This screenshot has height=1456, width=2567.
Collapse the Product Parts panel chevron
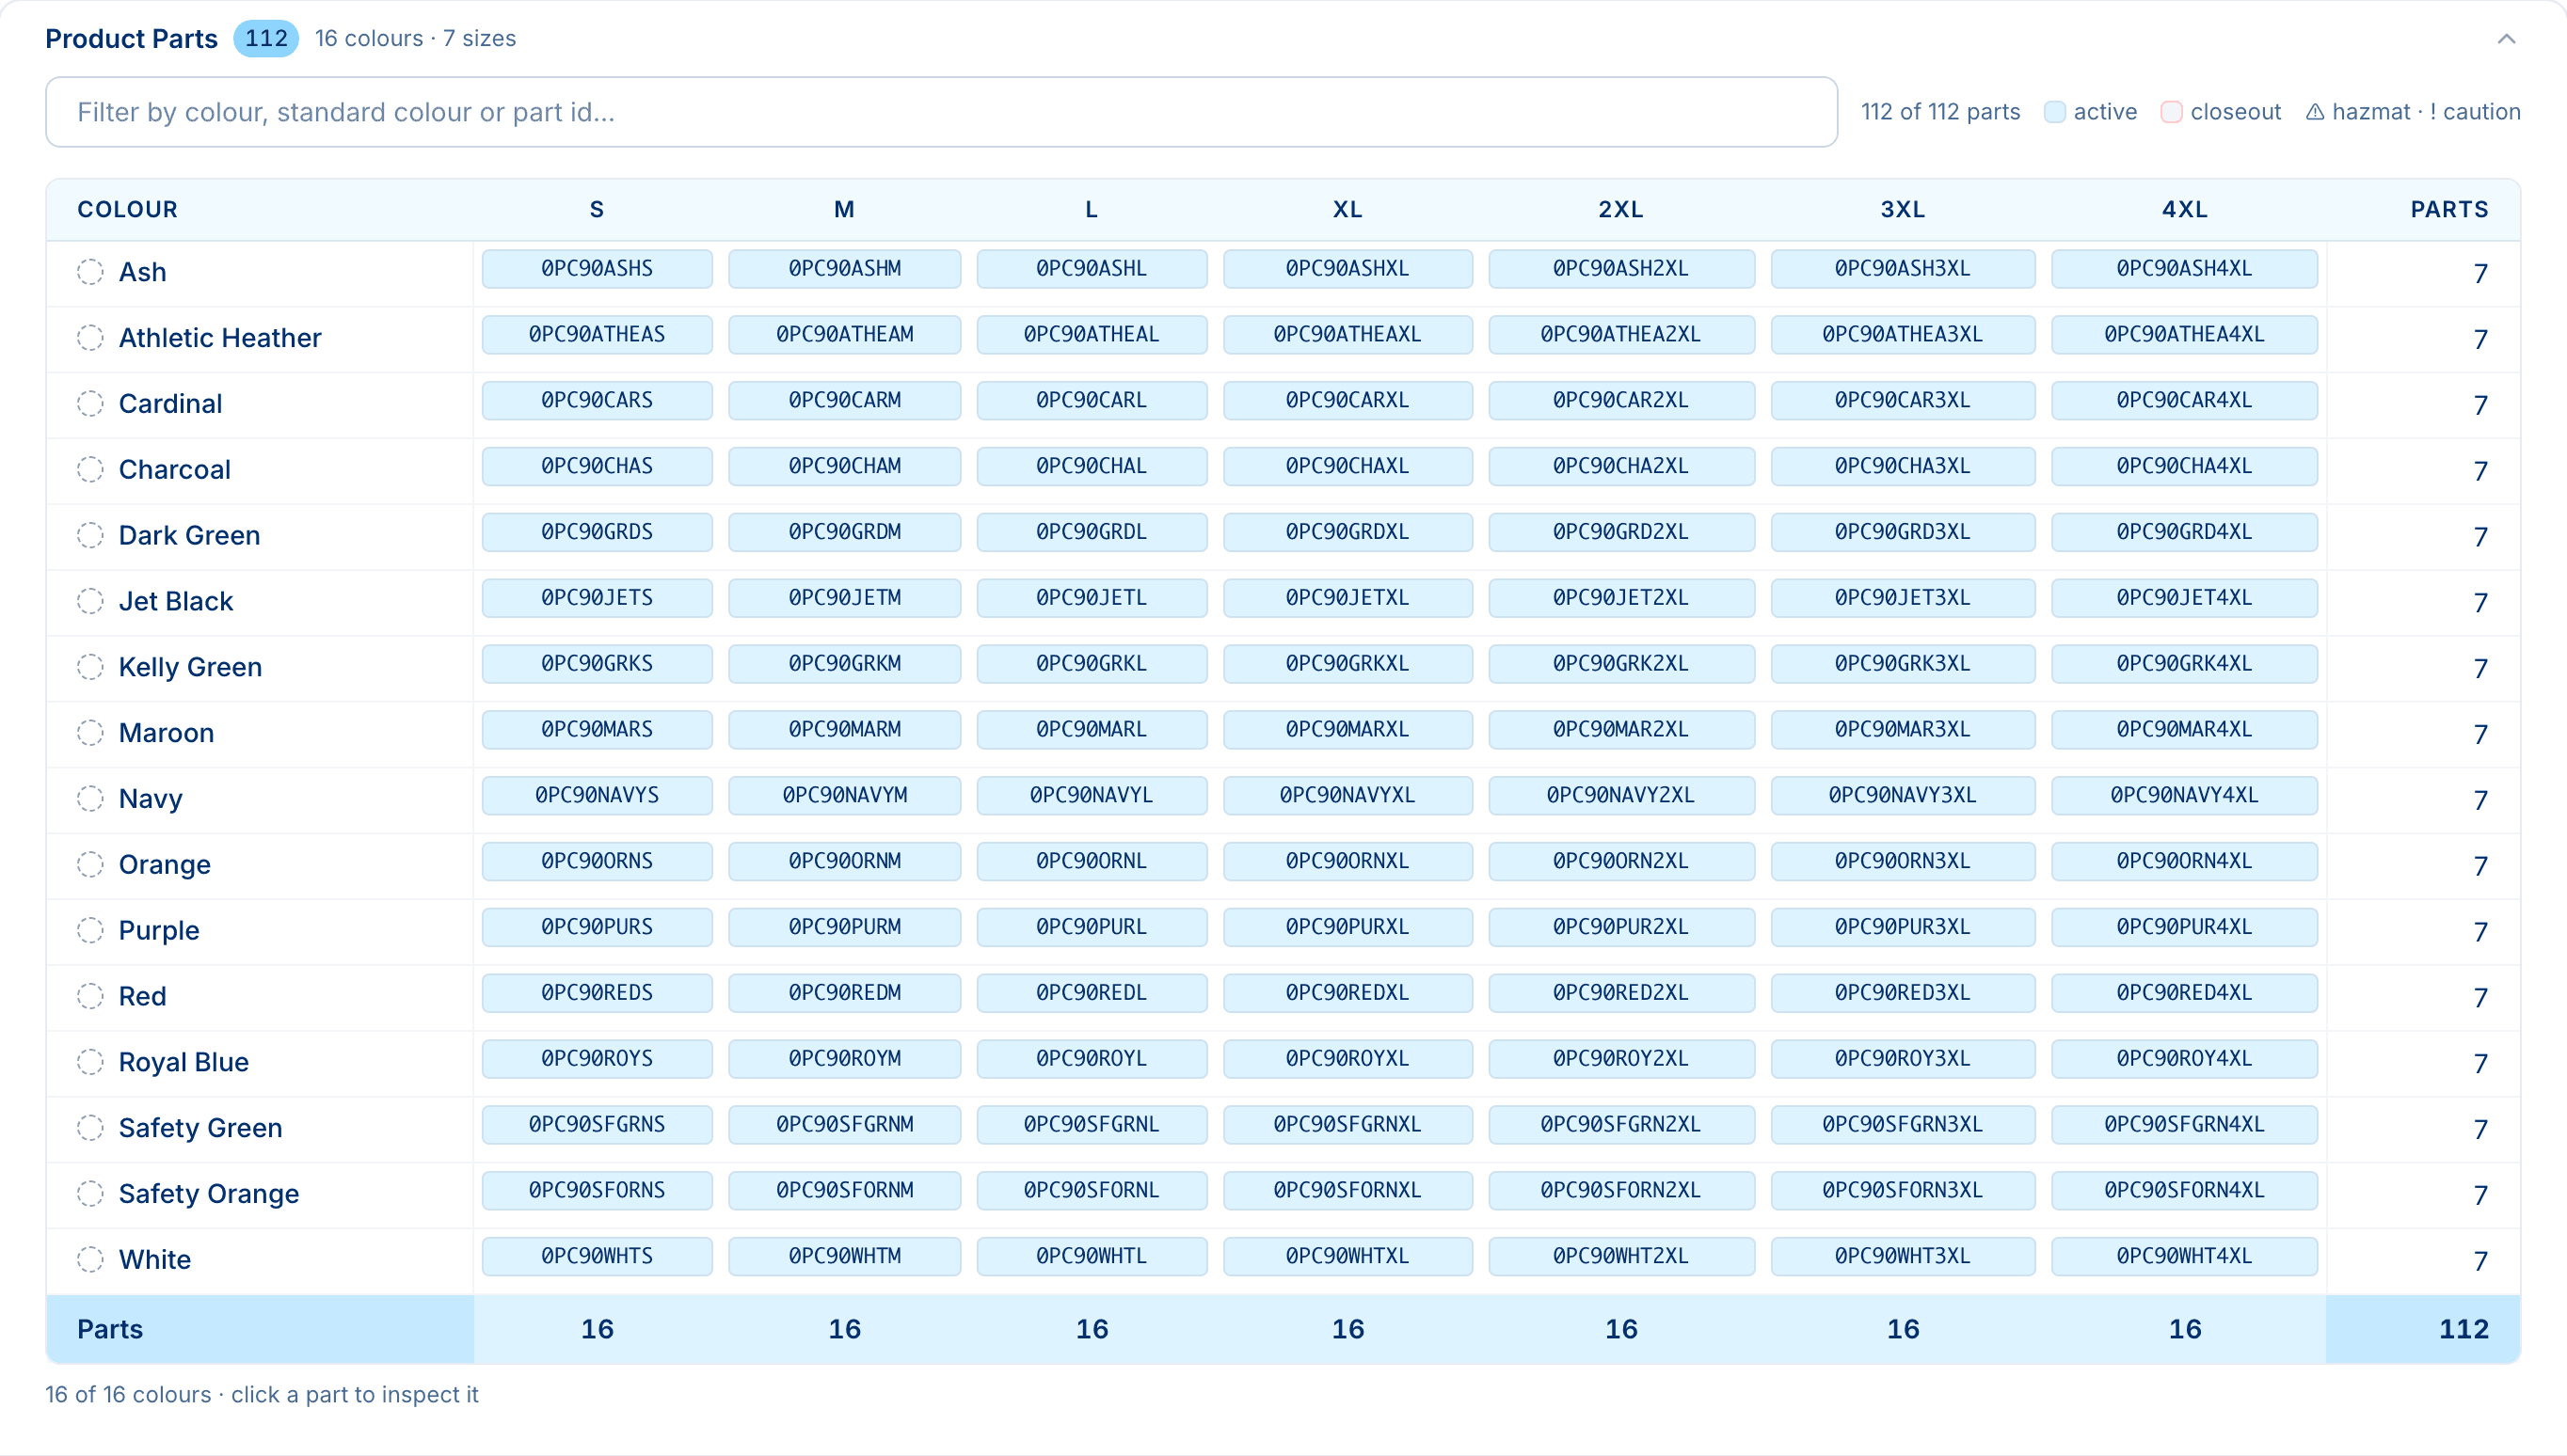[2506, 39]
